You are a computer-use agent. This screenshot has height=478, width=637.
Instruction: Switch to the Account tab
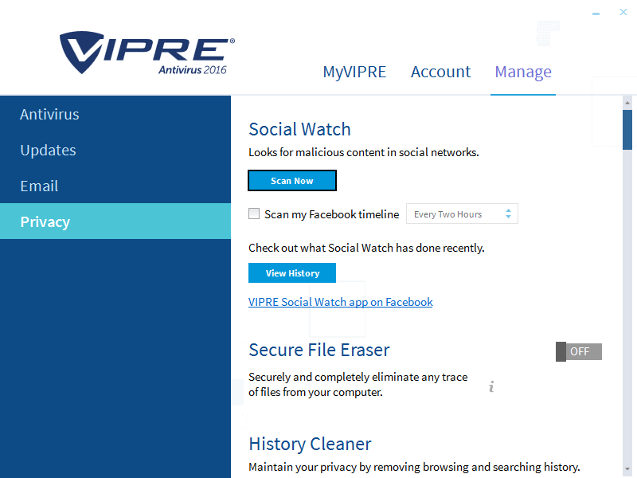click(x=440, y=72)
